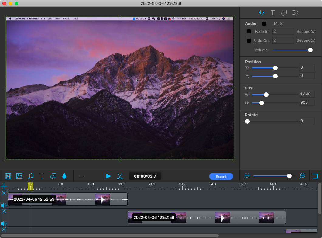
Task: Open the shape overlay properties tab
Action: click(x=284, y=13)
